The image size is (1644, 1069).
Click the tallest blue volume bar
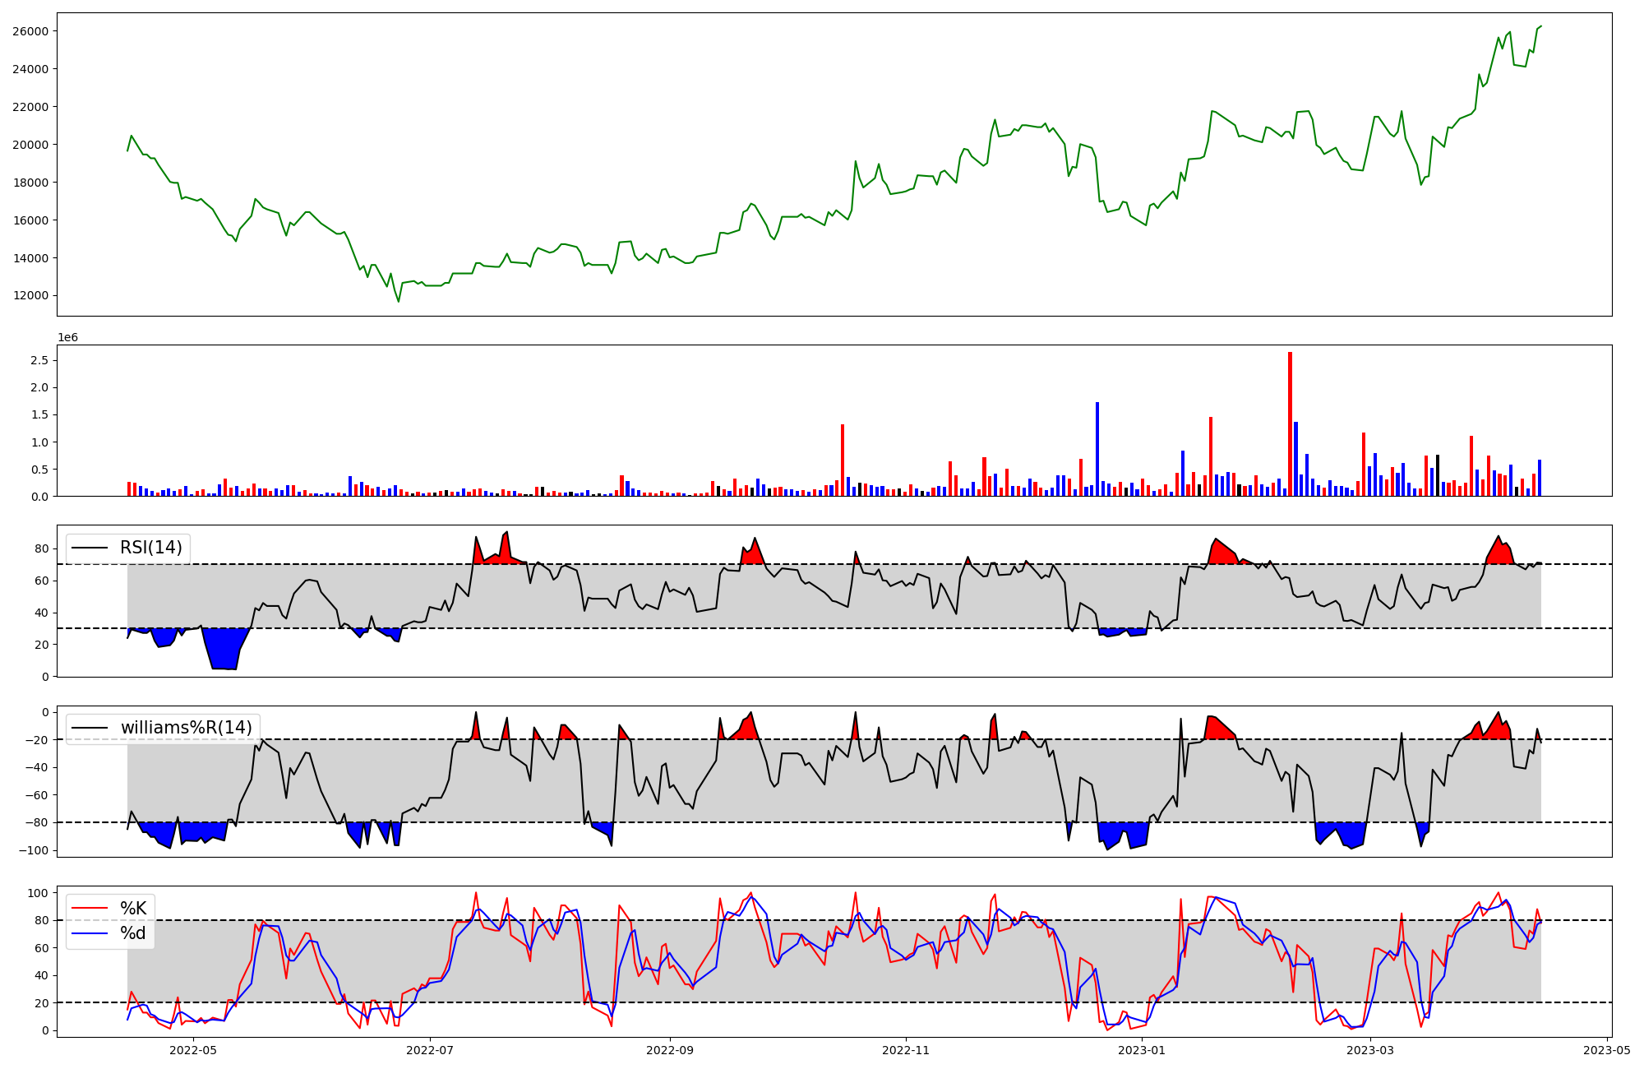[x=1097, y=449]
